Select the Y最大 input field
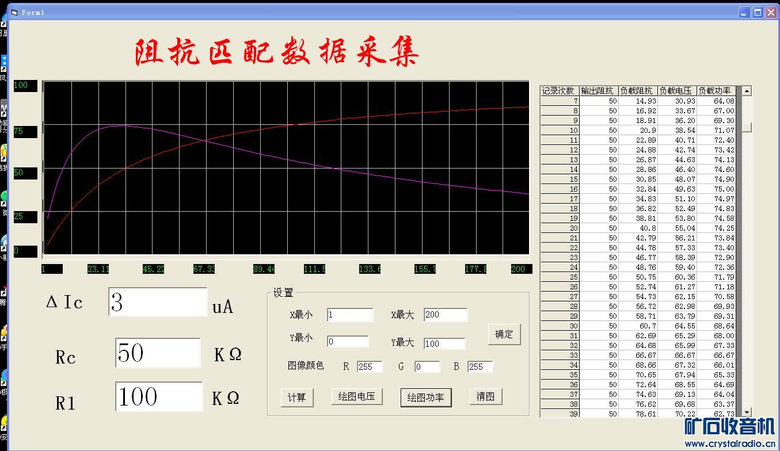This screenshot has width=780, height=451. point(444,343)
